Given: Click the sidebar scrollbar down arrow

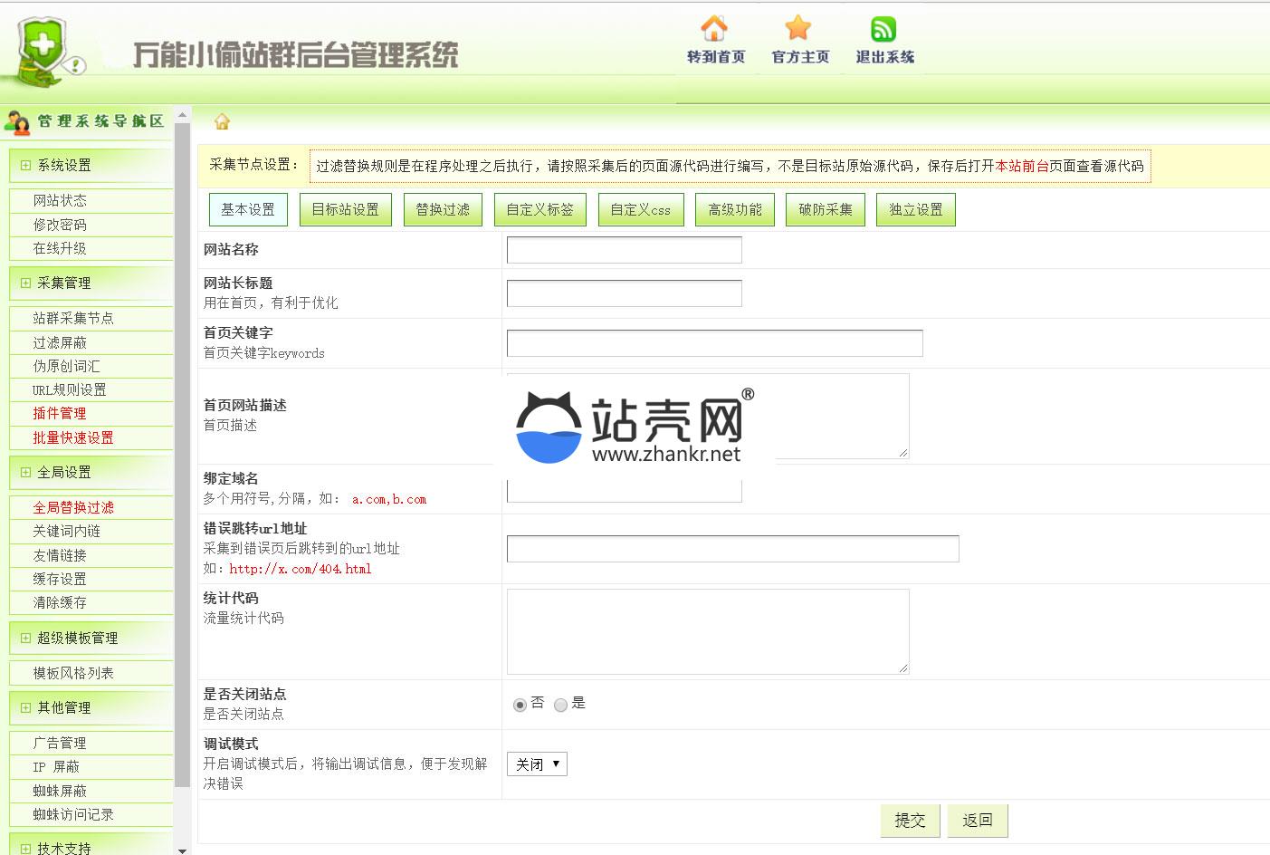Looking at the screenshot, I should [182, 850].
